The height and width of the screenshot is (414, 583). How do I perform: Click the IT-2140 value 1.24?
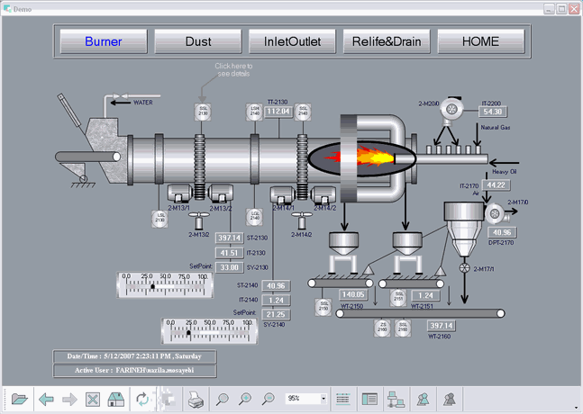point(276,300)
